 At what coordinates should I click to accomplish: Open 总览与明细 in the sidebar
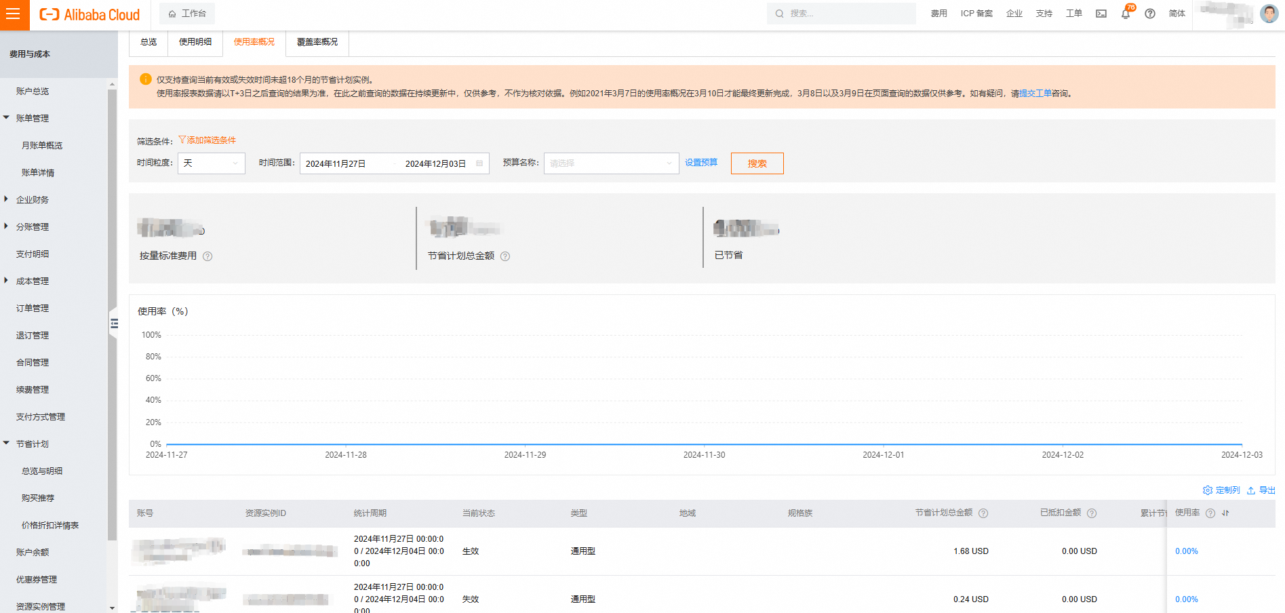(42, 471)
